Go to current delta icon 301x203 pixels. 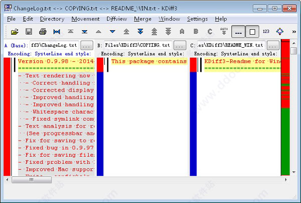(57, 32)
